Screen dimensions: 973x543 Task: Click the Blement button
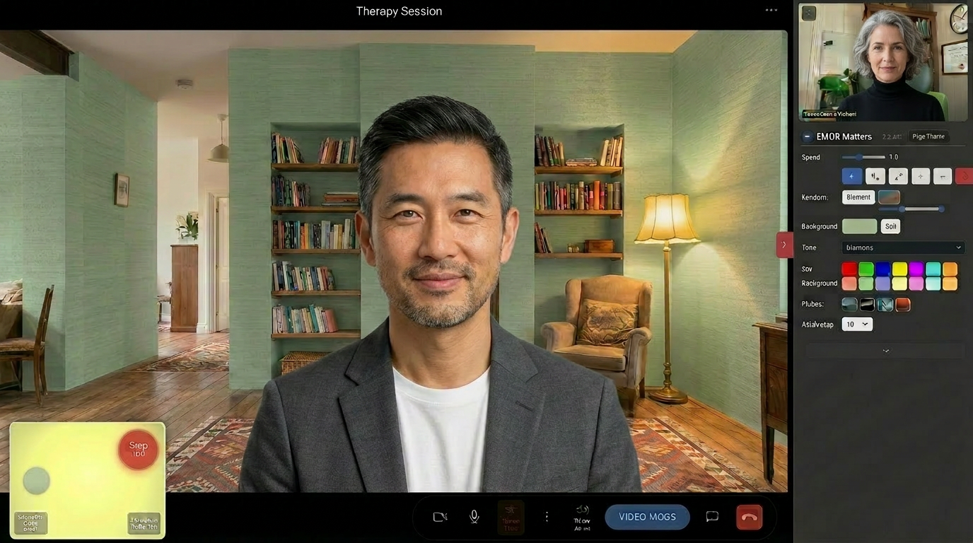858,197
